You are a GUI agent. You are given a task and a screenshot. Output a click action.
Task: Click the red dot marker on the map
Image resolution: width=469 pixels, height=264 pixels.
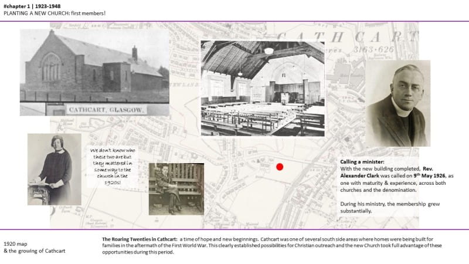280,167
